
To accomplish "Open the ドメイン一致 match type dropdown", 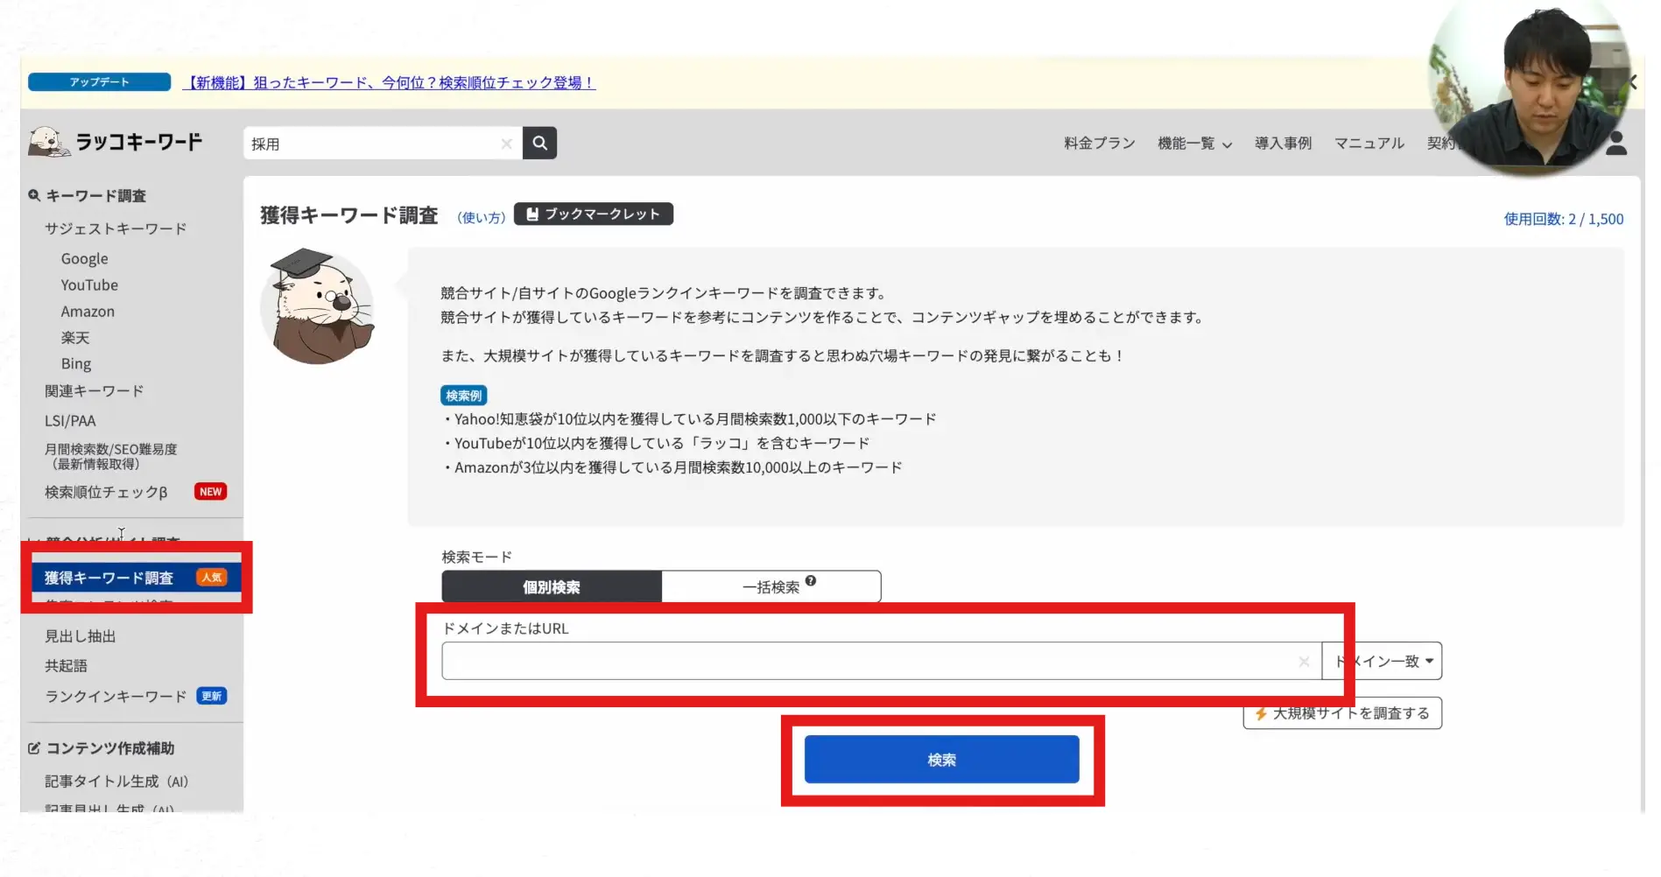I will point(1383,662).
